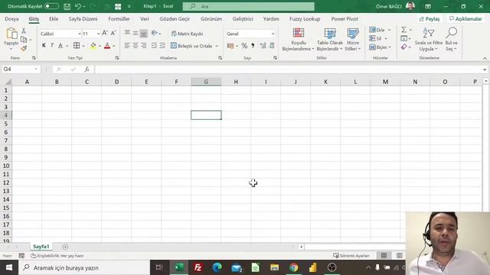Open Koşullu Biçimlendirme menu
Viewport: 490px width, 275px height.
click(298, 39)
